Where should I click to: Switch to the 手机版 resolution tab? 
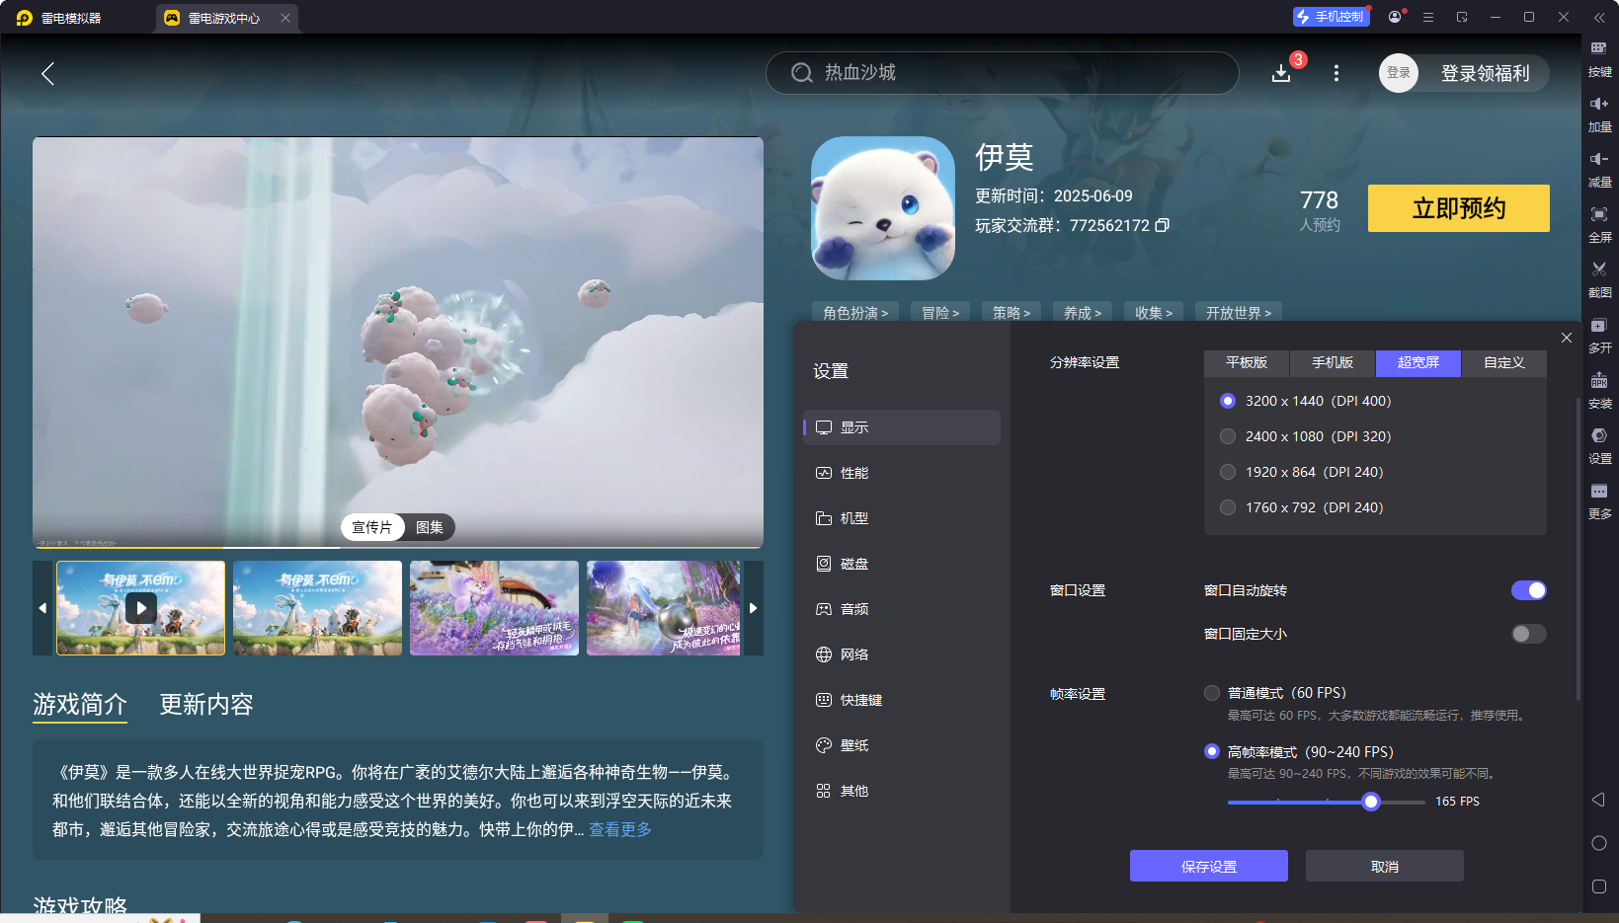(x=1332, y=363)
